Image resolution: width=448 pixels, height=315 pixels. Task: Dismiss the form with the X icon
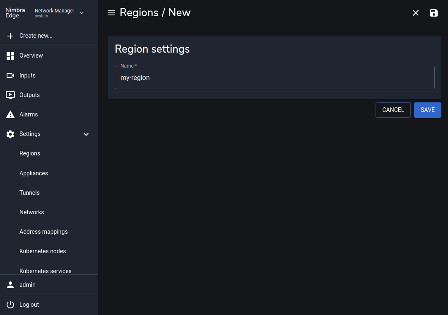point(415,13)
